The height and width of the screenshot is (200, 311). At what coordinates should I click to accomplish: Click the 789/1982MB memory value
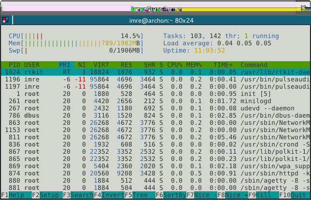[121, 43]
